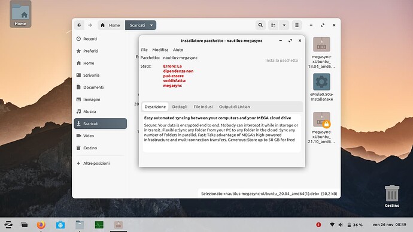Open battery 36% indicator

click(x=355, y=225)
